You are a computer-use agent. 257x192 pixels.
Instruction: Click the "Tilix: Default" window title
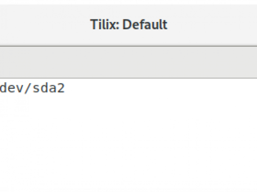pyautogui.click(x=128, y=24)
